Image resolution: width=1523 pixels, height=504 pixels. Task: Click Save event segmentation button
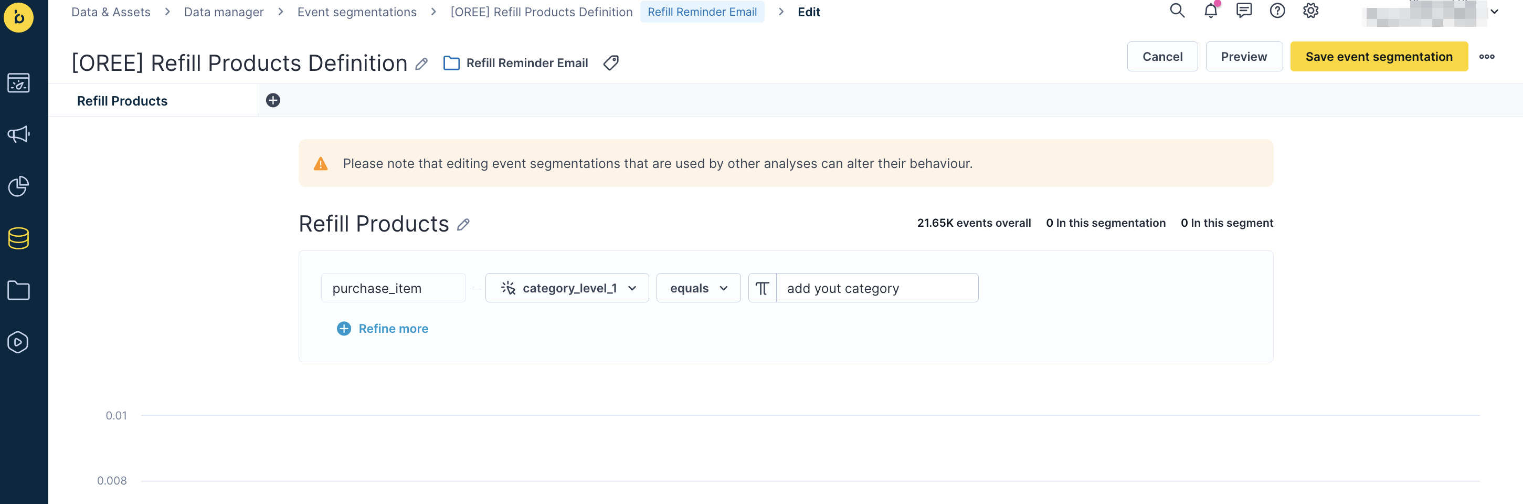(1378, 57)
